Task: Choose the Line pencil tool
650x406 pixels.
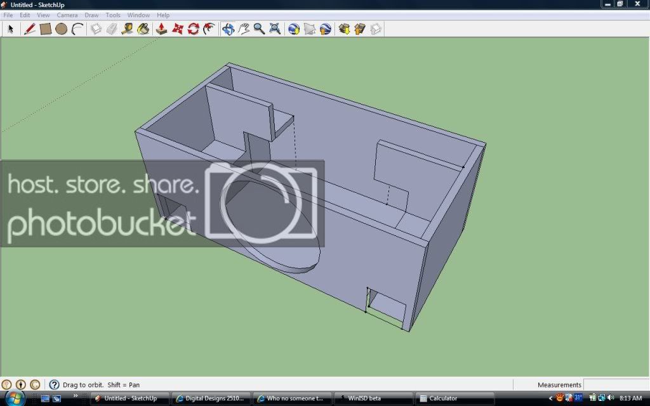Action: (29, 29)
